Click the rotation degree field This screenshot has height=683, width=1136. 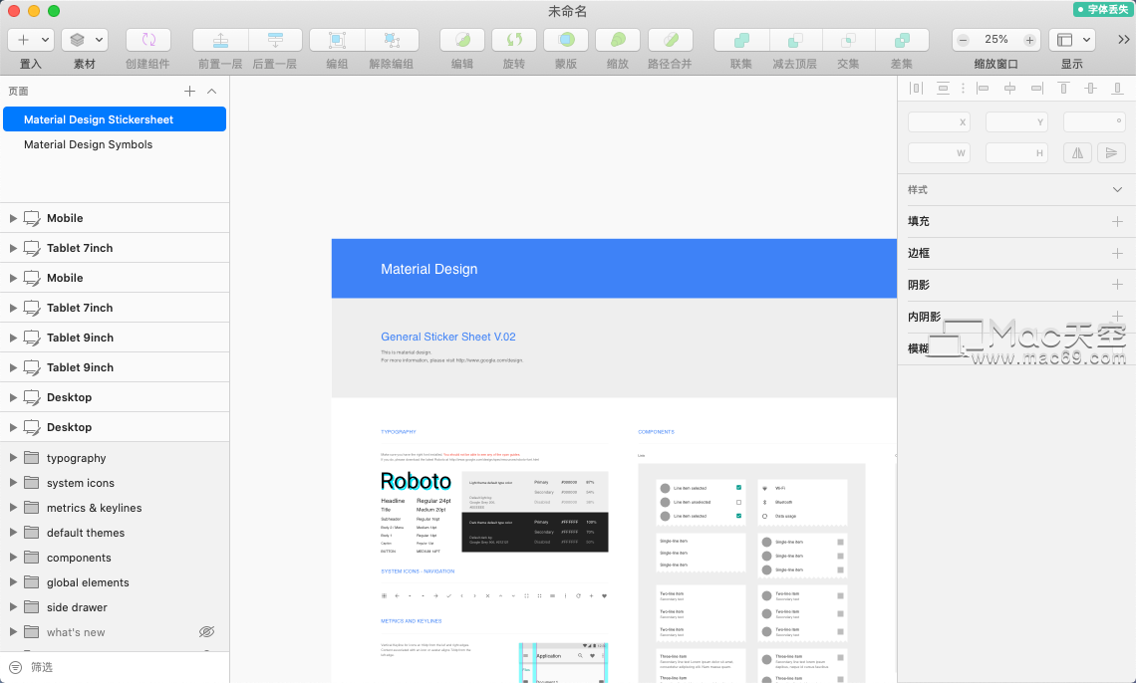point(1094,121)
